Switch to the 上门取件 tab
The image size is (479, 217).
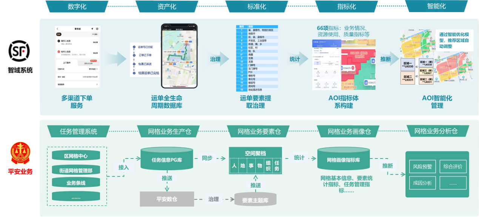(67, 63)
